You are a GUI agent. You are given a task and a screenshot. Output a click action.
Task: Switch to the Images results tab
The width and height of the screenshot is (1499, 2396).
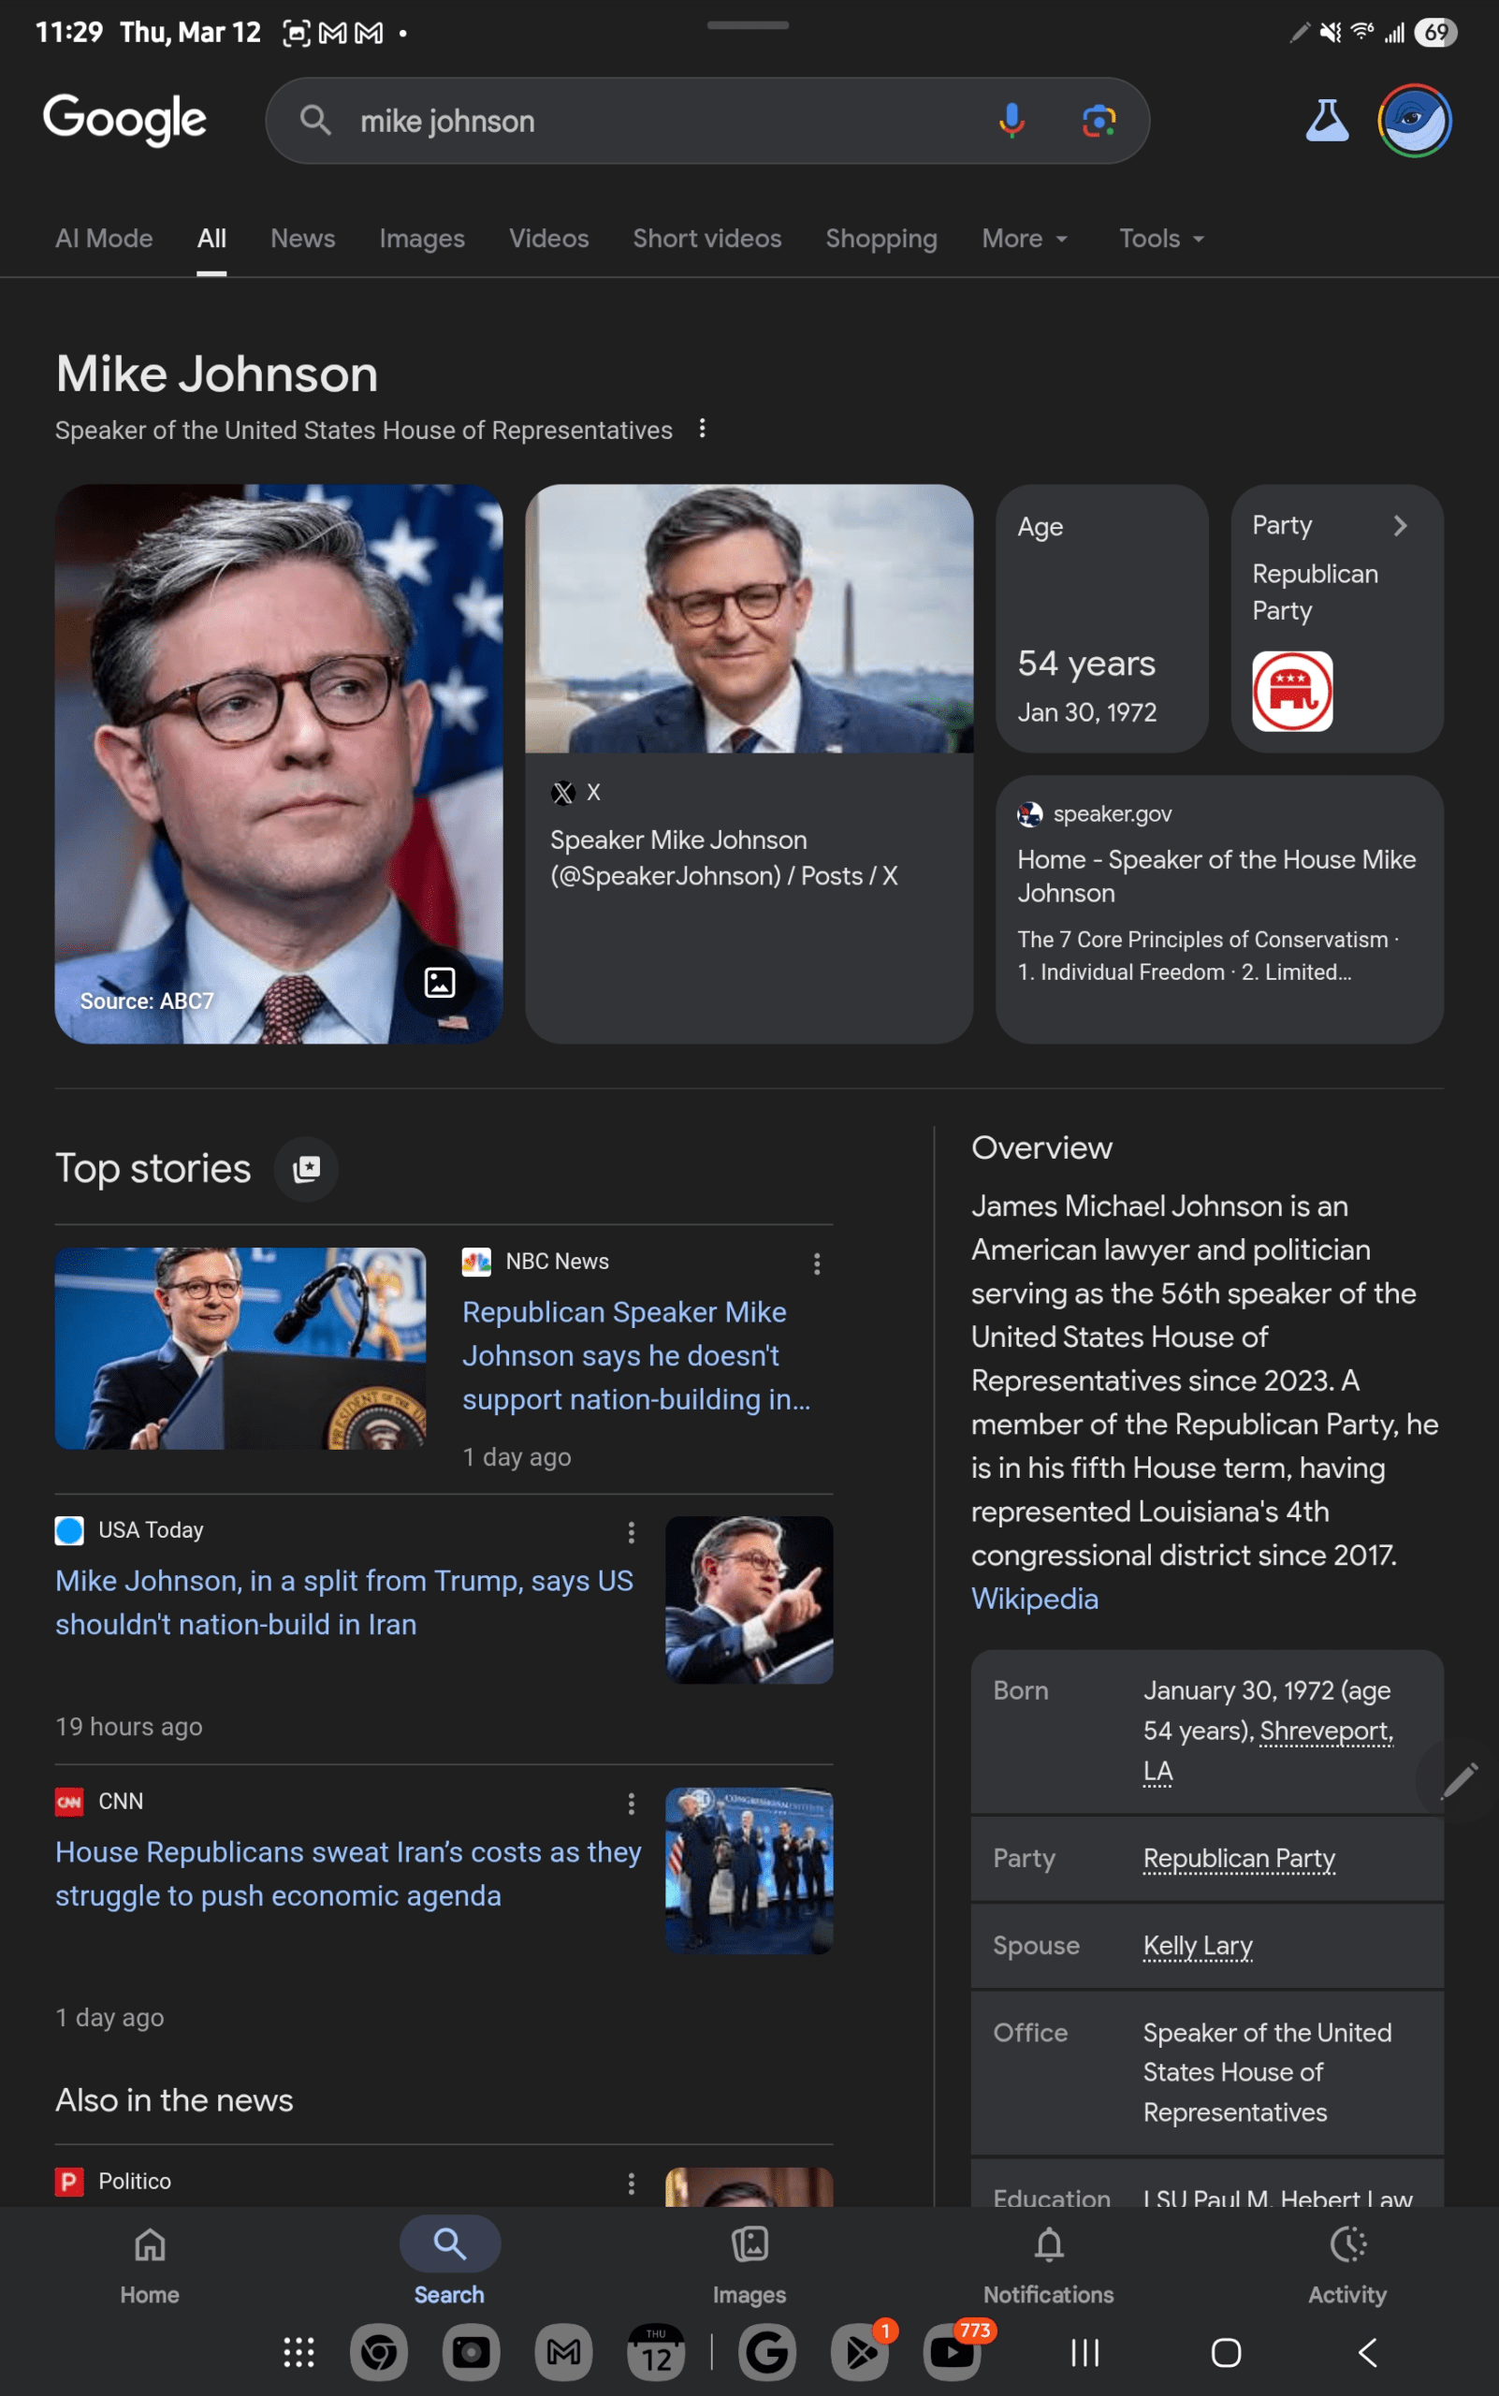pos(421,239)
